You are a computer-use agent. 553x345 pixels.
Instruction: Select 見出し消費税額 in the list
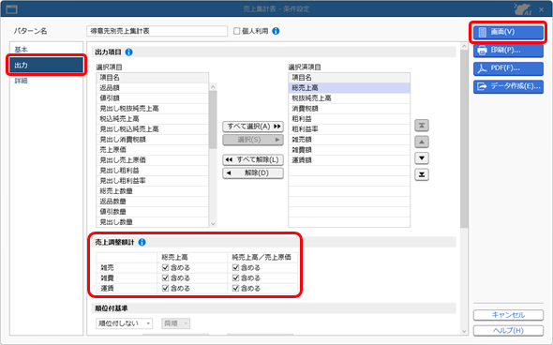point(153,140)
